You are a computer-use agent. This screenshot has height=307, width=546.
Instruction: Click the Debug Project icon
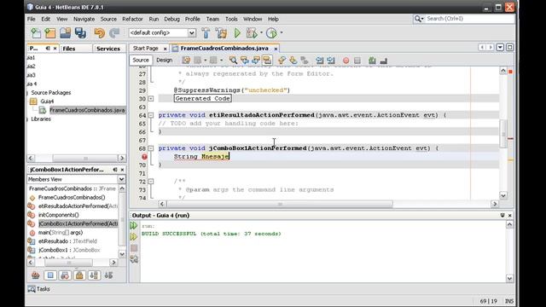coord(252,33)
